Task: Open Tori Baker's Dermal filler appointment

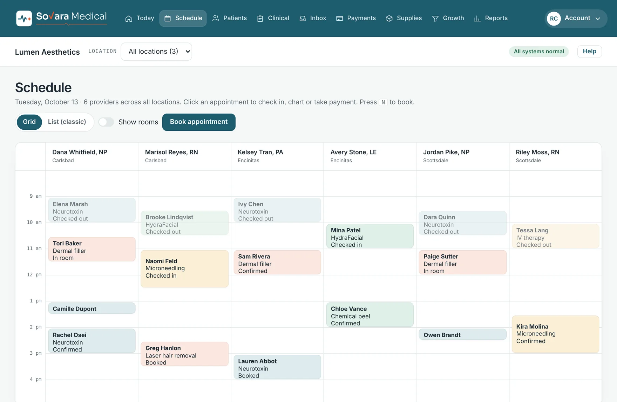Action: point(92,249)
